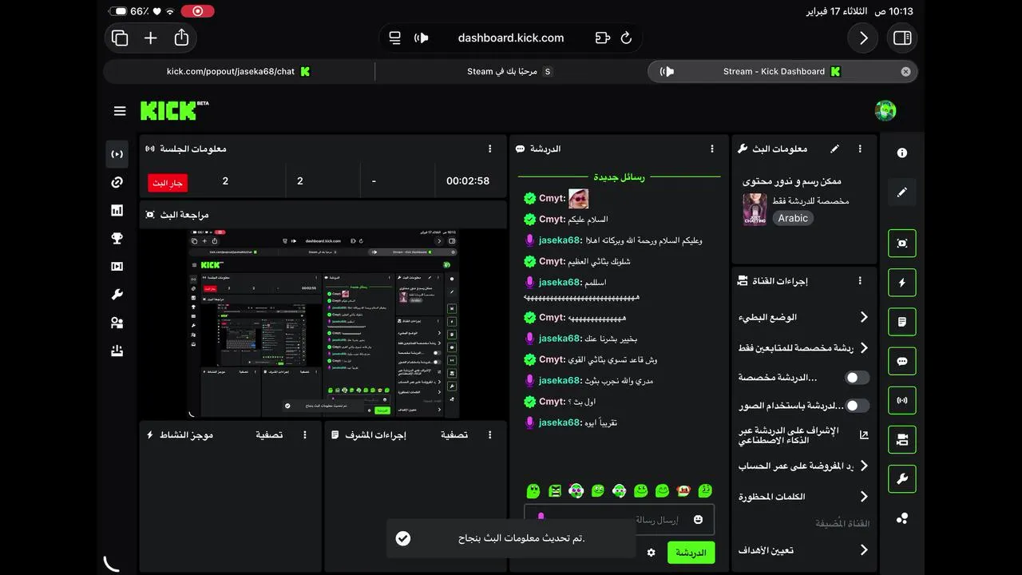Open the browser share icon
The width and height of the screenshot is (1022, 575).
181,38
